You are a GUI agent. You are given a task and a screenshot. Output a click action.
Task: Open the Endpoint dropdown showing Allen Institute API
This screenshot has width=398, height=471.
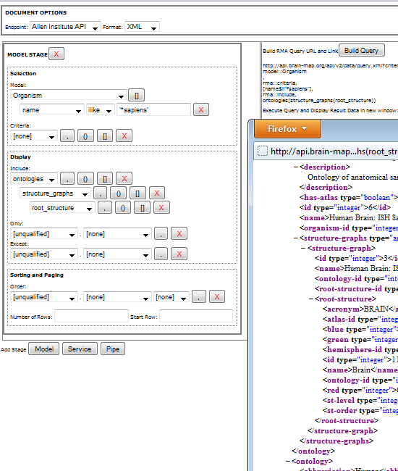click(65, 27)
